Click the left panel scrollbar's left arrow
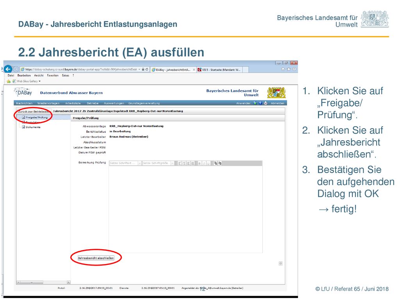 (18, 282)
